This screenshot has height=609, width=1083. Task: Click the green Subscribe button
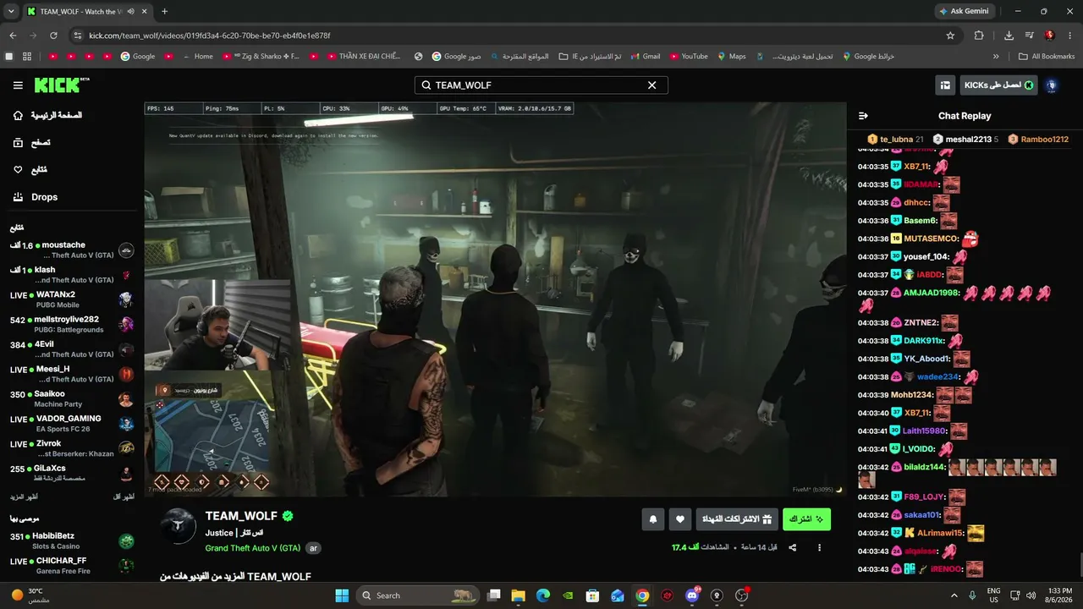(x=806, y=519)
